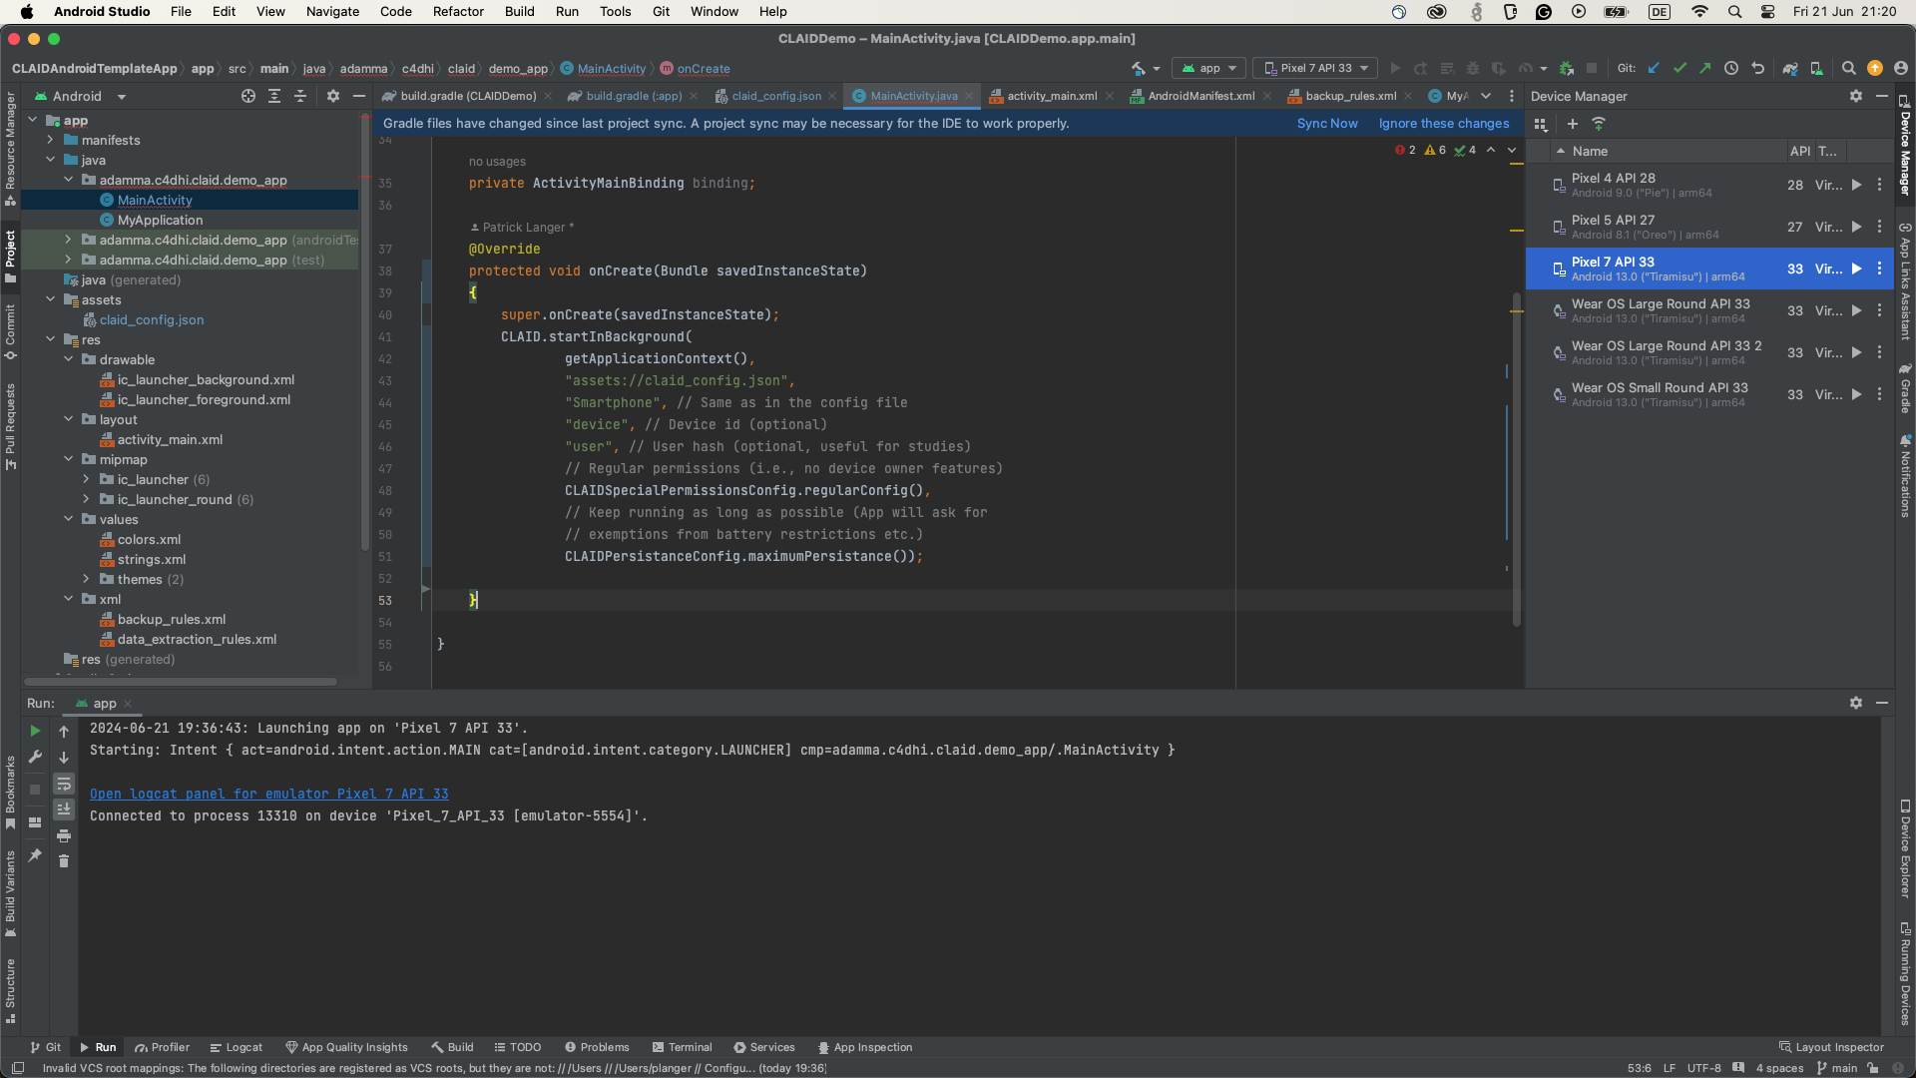Open the app run configuration dropdown
Viewport: 1916px width, 1078px height.
tap(1208, 69)
